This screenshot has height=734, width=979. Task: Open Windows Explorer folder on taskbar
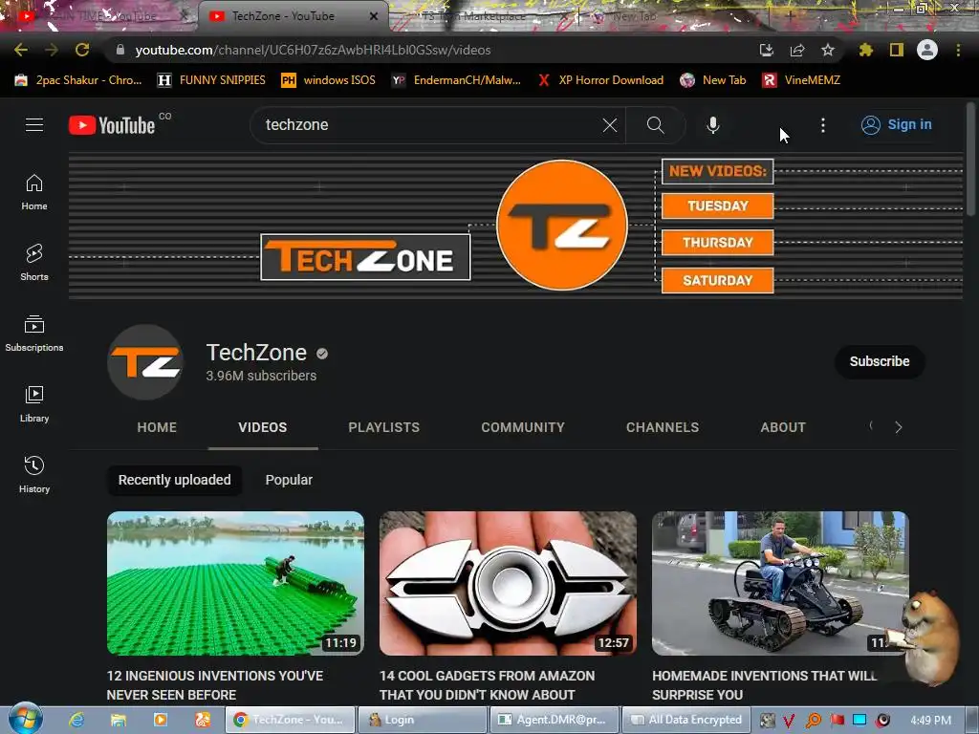[x=118, y=720]
